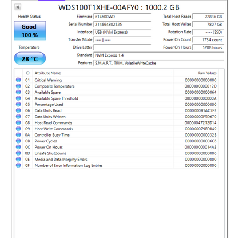Click raw value 000000000064
The image size is (238, 238).
[x=200, y=92]
